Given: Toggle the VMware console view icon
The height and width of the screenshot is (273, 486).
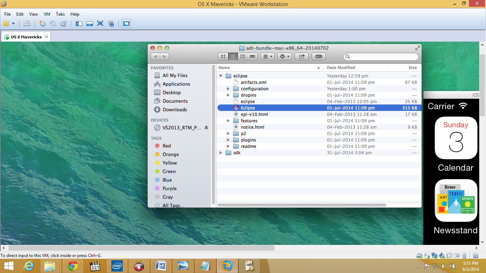Looking at the screenshot, I should click(126, 23).
